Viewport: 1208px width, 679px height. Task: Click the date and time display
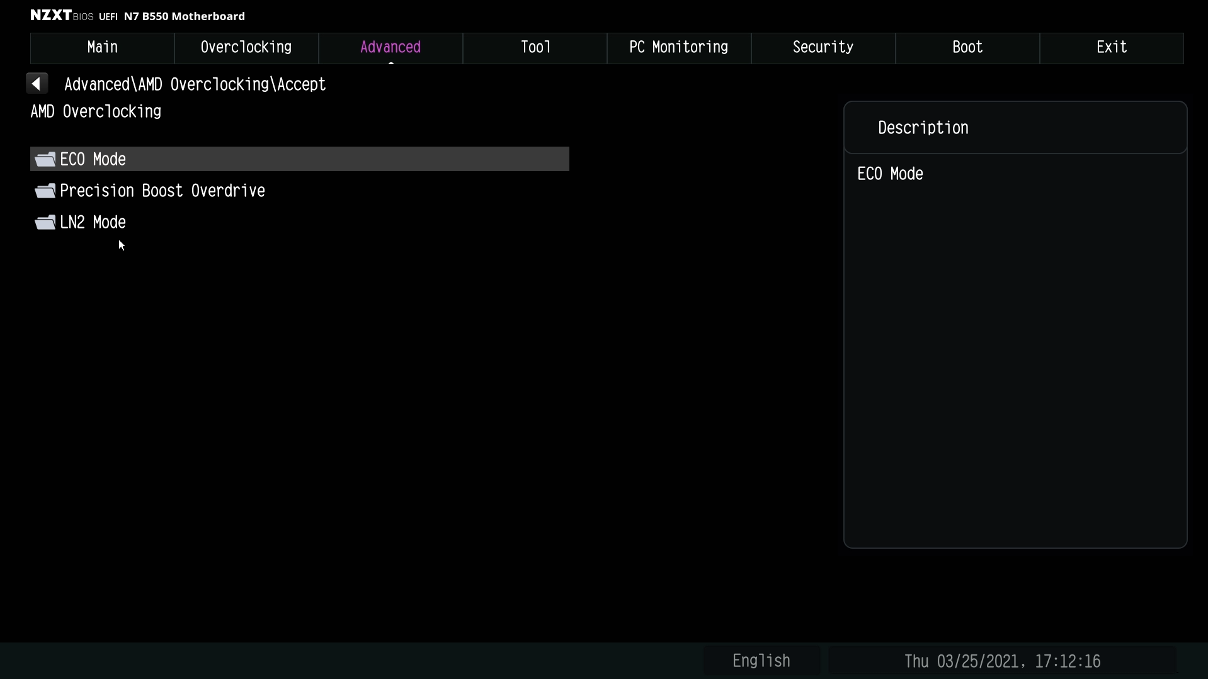click(1003, 661)
